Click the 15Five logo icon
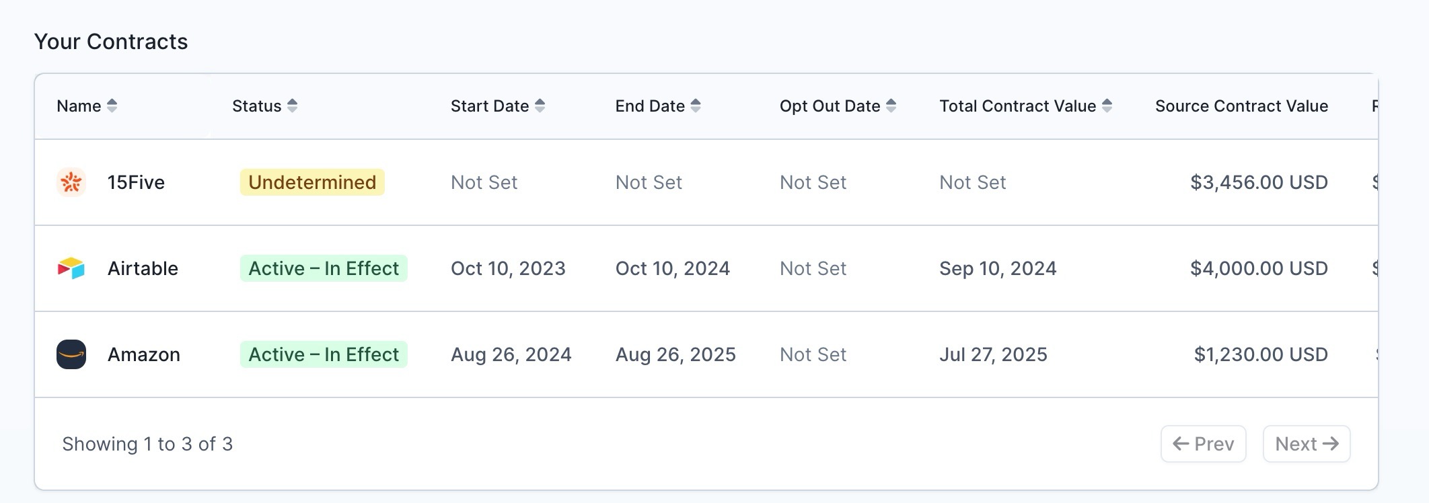 [71, 182]
